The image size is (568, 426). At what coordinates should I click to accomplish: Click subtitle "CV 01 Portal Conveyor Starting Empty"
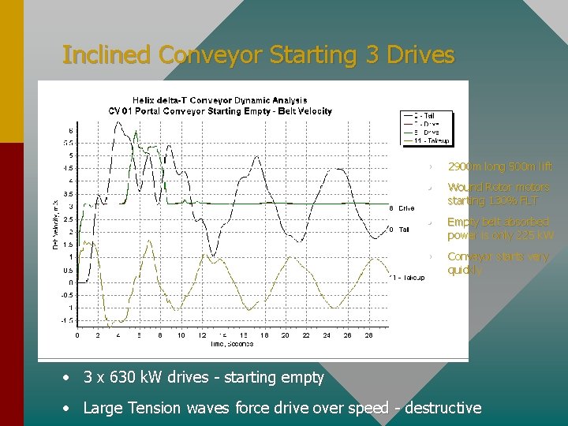[x=189, y=111]
